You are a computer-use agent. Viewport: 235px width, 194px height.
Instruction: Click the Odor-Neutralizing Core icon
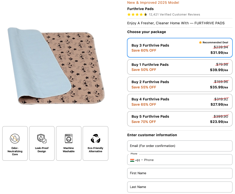click(15, 138)
